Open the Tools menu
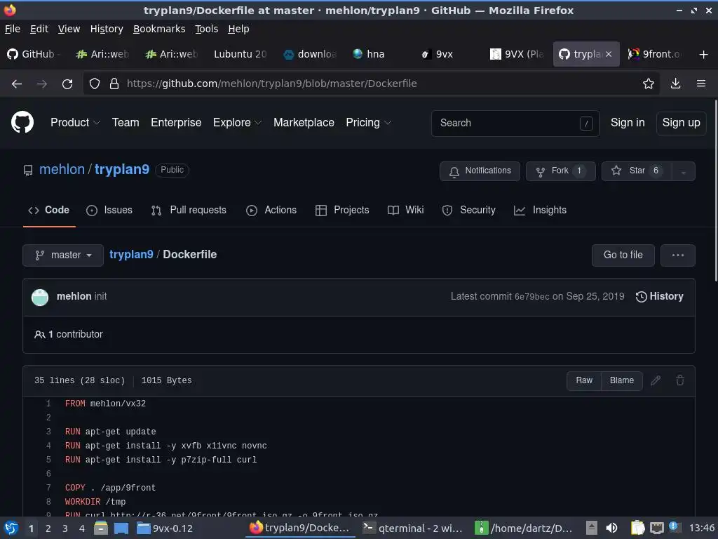Image resolution: width=718 pixels, height=539 pixels. coord(207,29)
